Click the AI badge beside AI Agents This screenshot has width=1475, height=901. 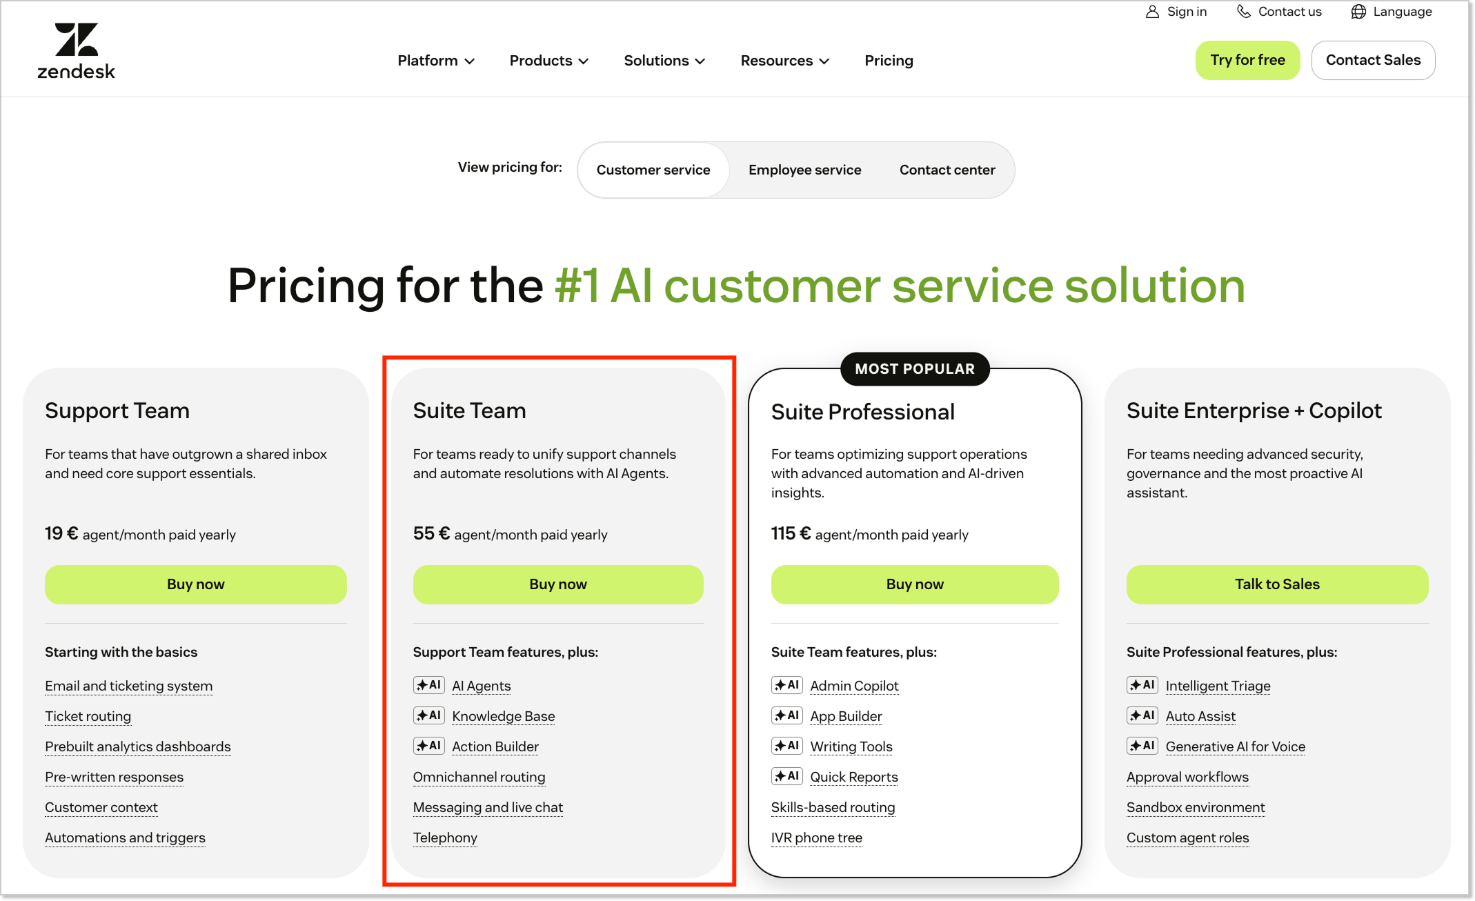tap(429, 685)
